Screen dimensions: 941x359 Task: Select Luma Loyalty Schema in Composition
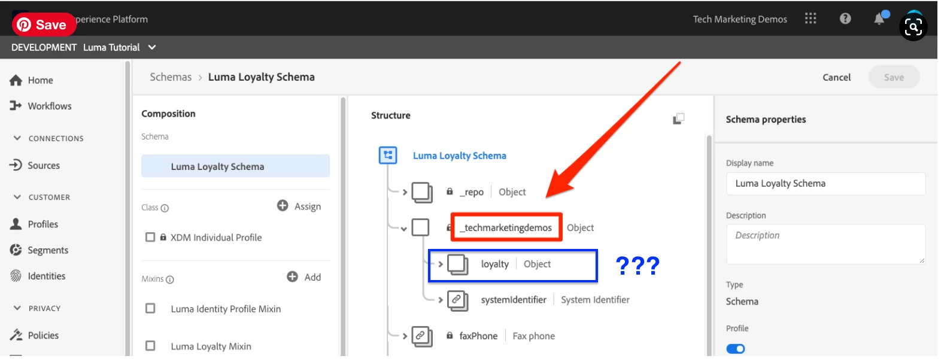click(x=235, y=166)
